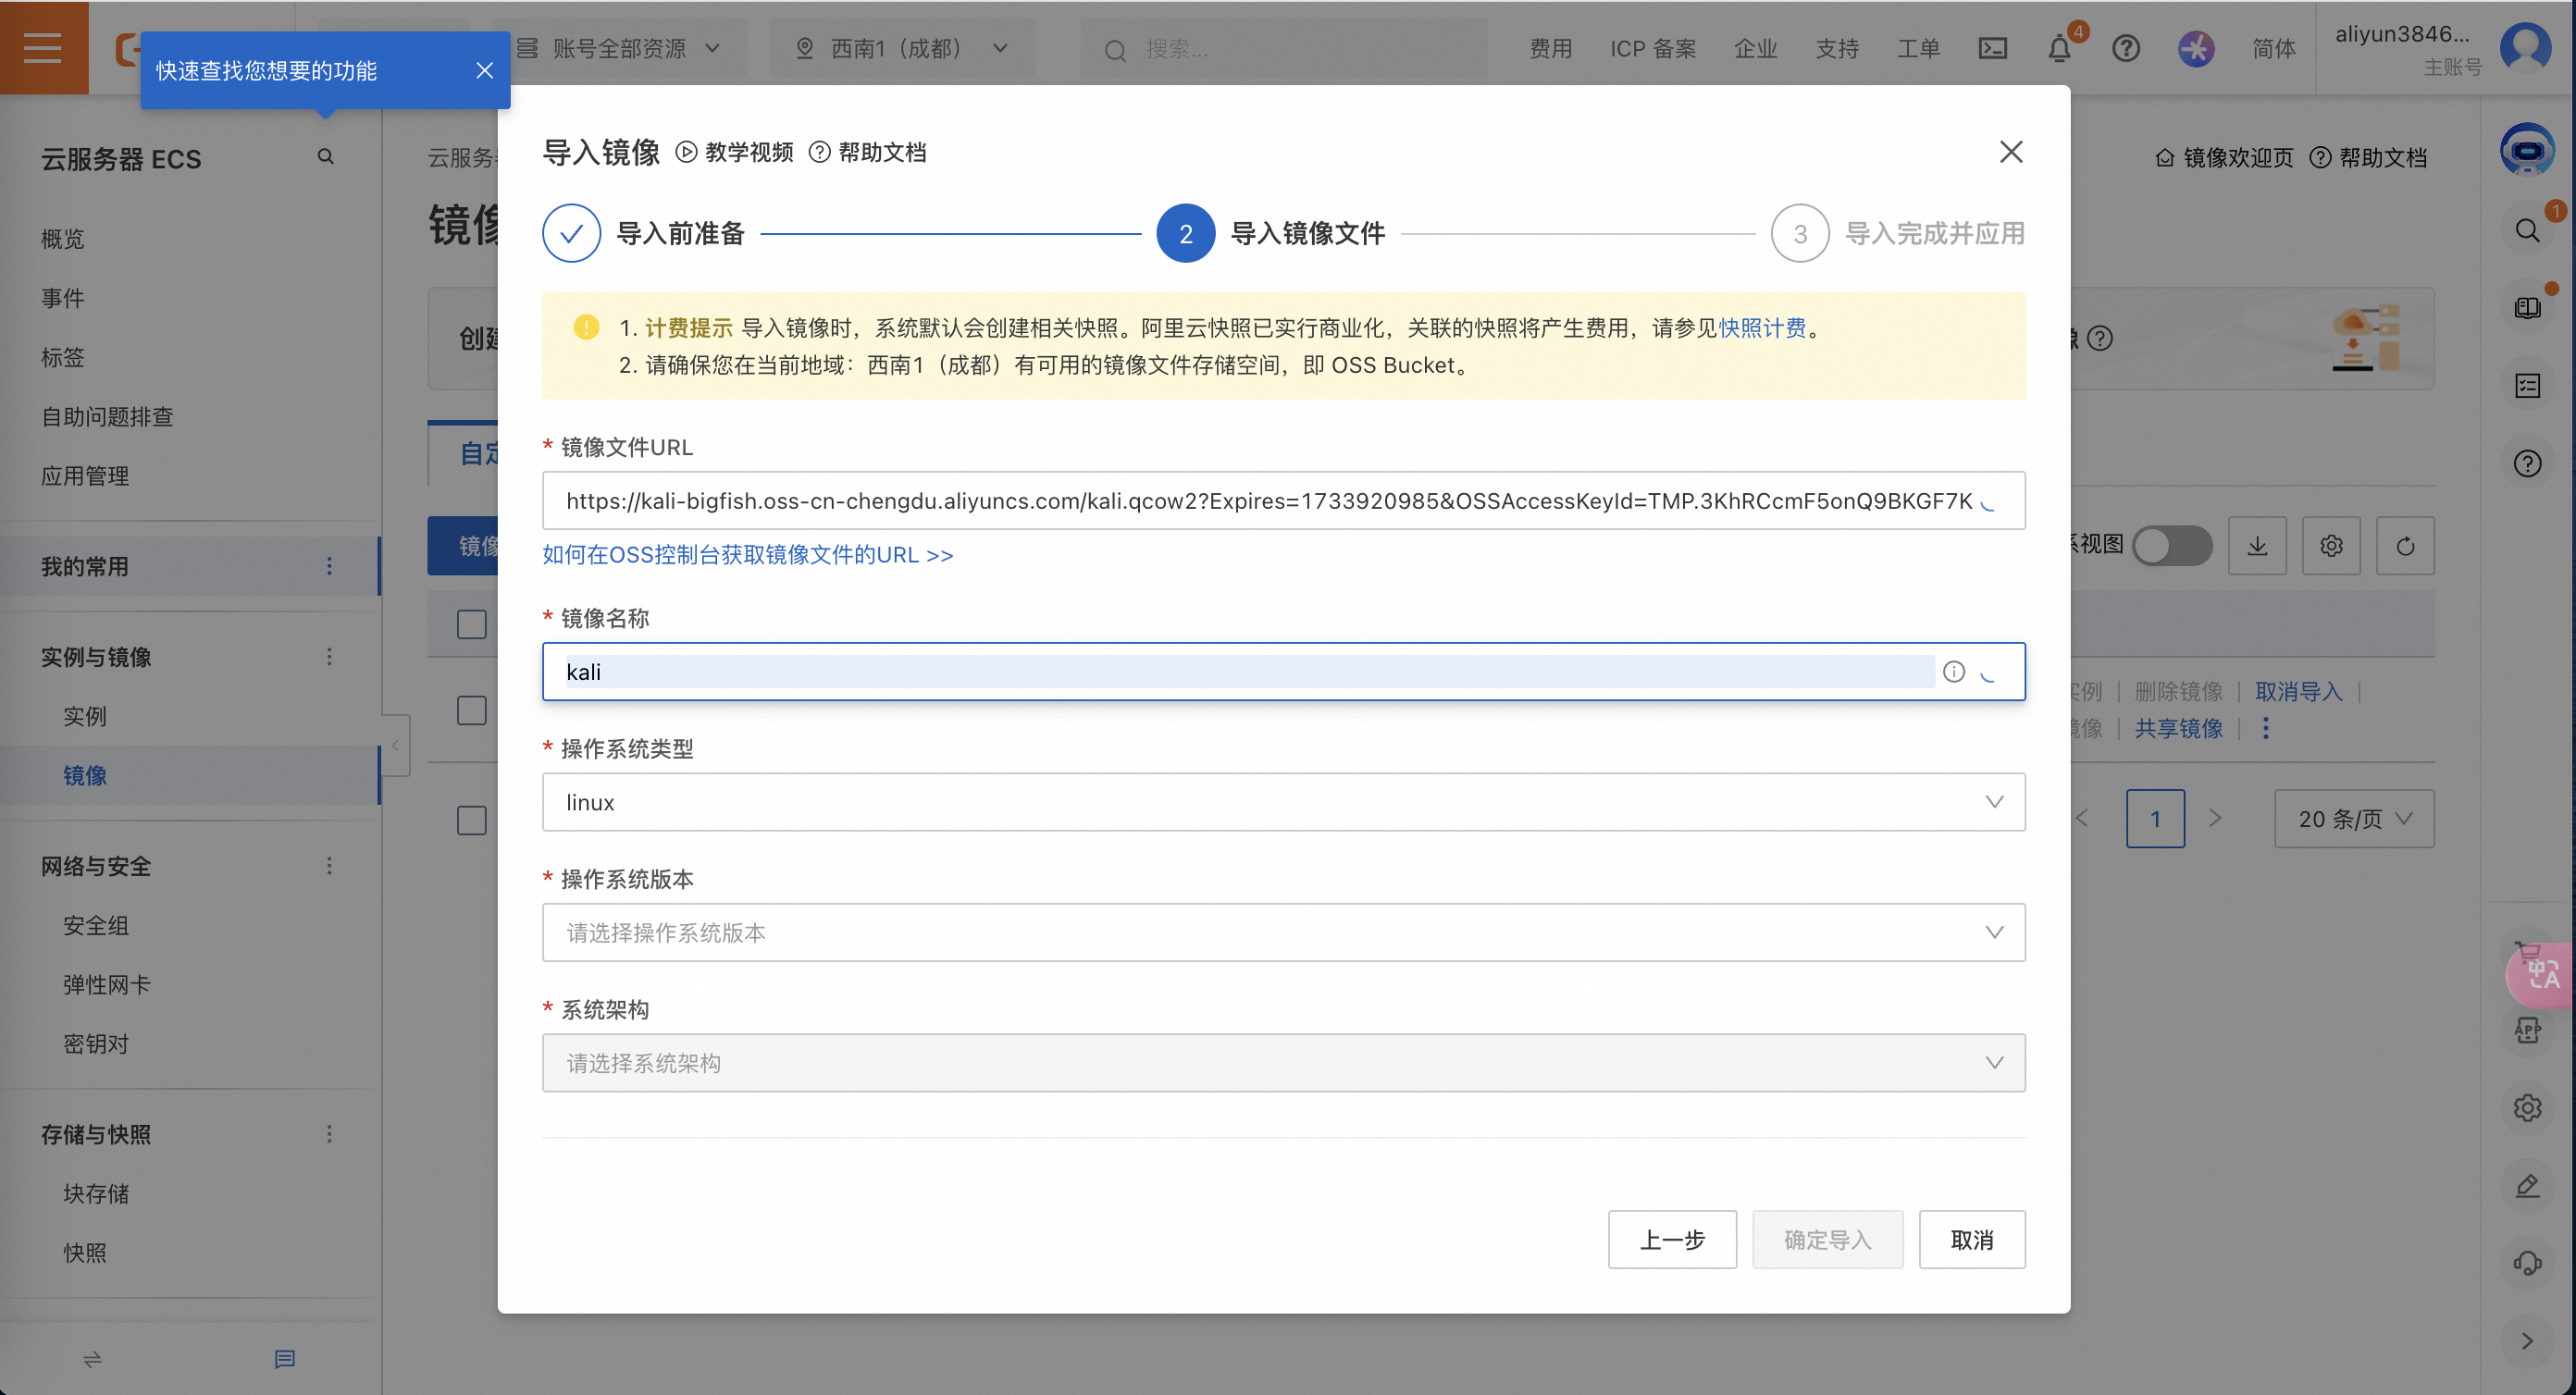Open the ICP 备案 top menu

coord(1653,48)
